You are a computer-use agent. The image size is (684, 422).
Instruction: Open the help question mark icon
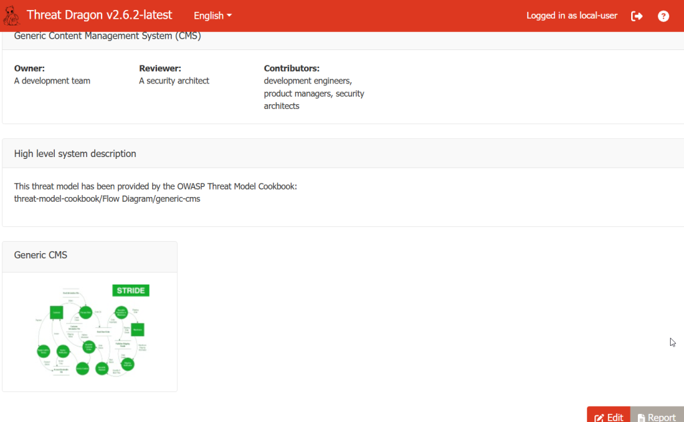tap(663, 16)
